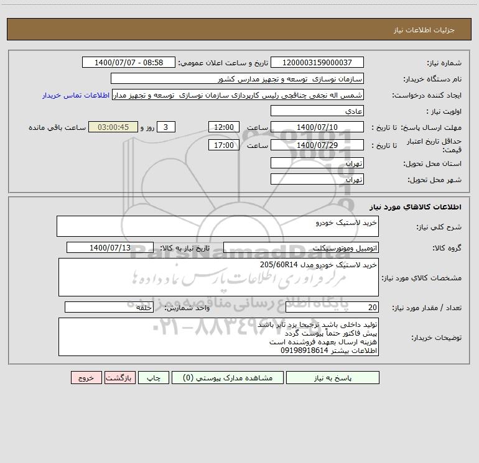Open مشاهده مدارک پیوستی (0) button
Image resolution: width=479 pixels, height=463 pixels.
coord(228,378)
